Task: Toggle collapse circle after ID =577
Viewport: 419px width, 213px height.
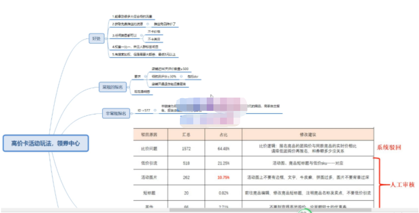Action: pos(155,110)
